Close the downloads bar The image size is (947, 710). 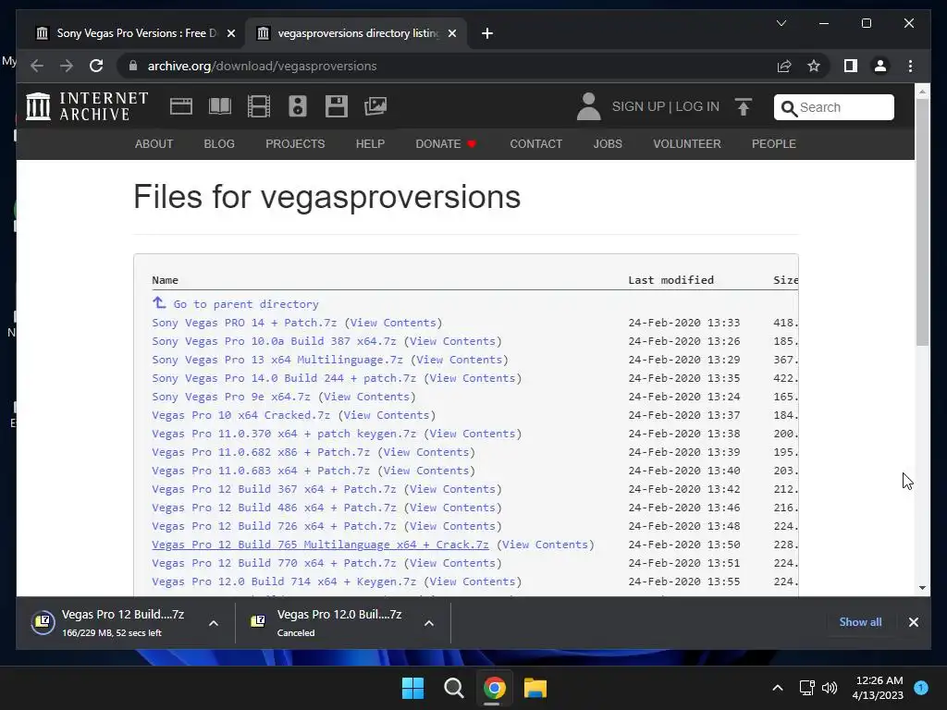[x=913, y=622]
